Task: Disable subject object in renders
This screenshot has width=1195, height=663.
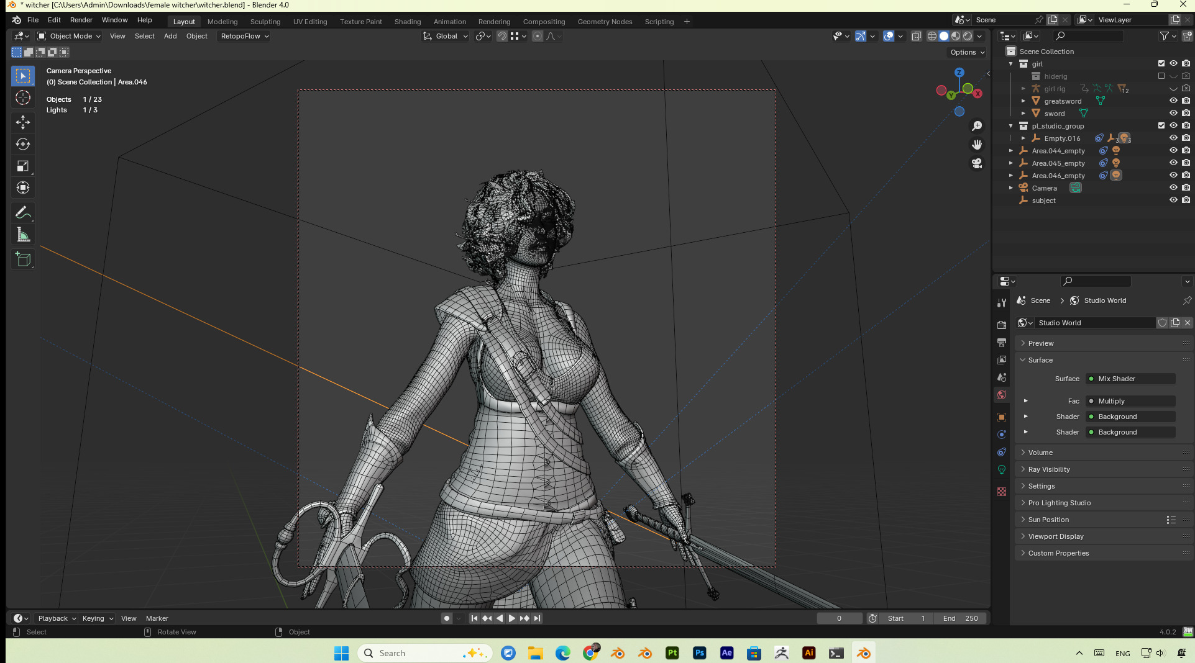Action: [x=1186, y=200]
